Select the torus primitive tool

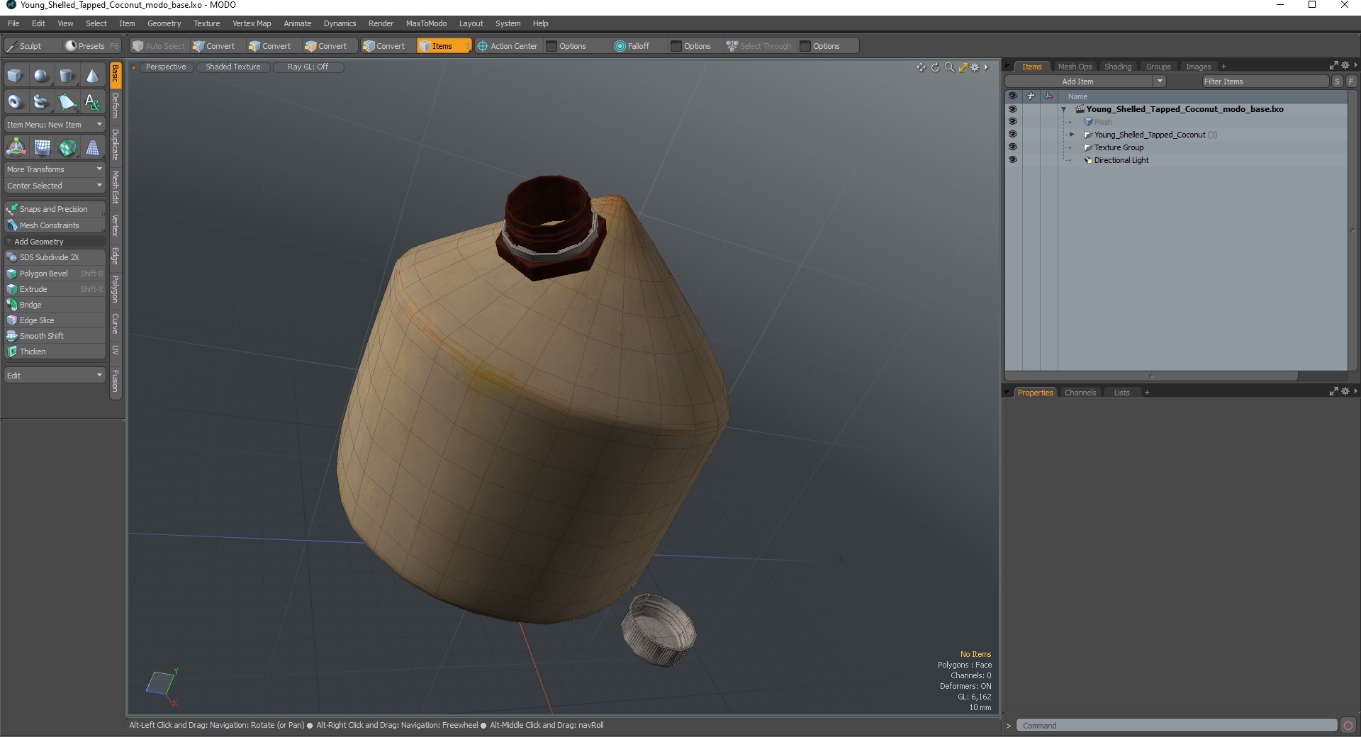pyautogui.click(x=15, y=102)
